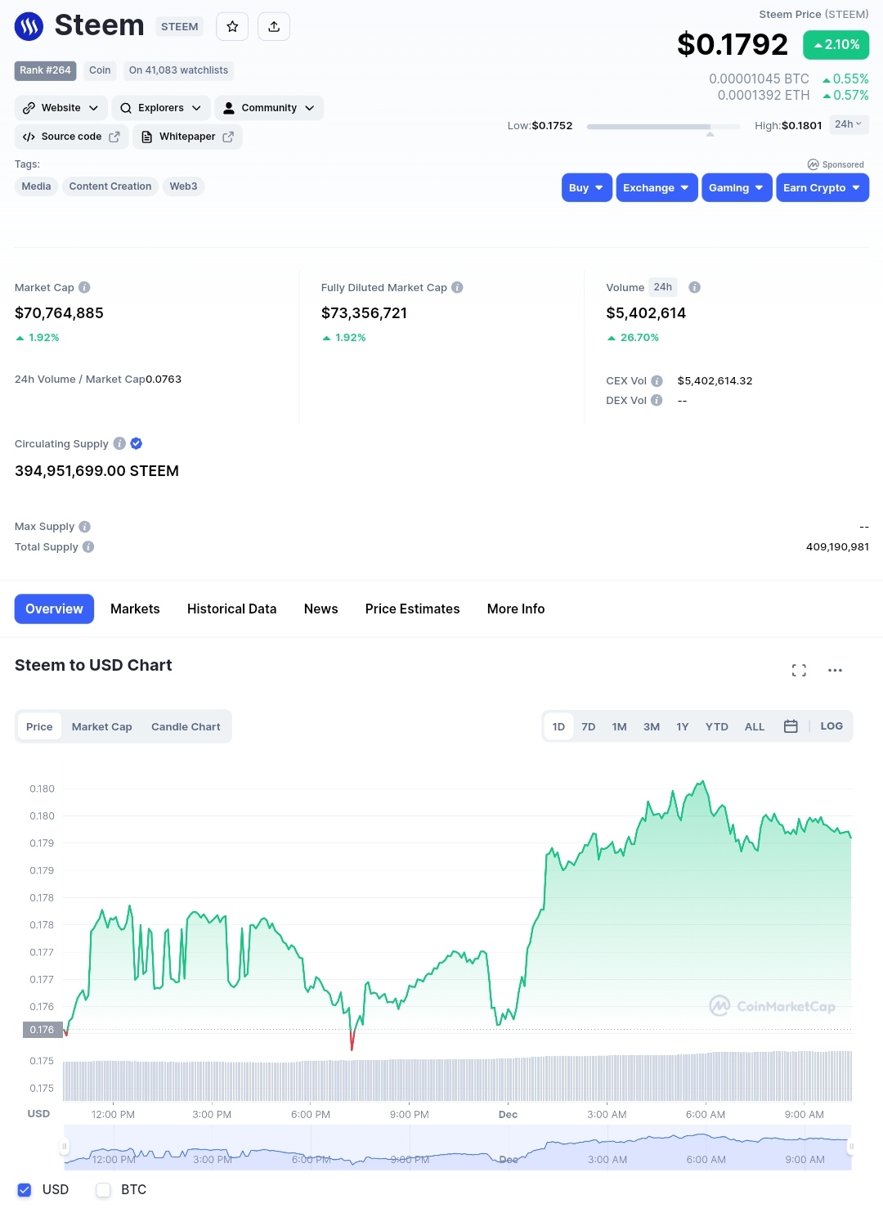The height and width of the screenshot is (1213, 883).
Task: Click the Sponsored label icon
Action: 813,164
